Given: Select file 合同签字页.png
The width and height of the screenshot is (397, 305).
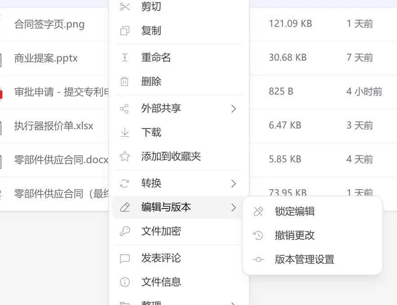Looking at the screenshot, I should click(x=49, y=25).
